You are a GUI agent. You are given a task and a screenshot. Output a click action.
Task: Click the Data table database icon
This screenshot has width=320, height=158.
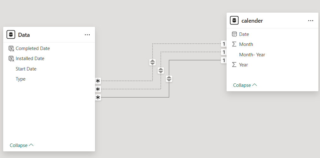[x=11, y=35]
